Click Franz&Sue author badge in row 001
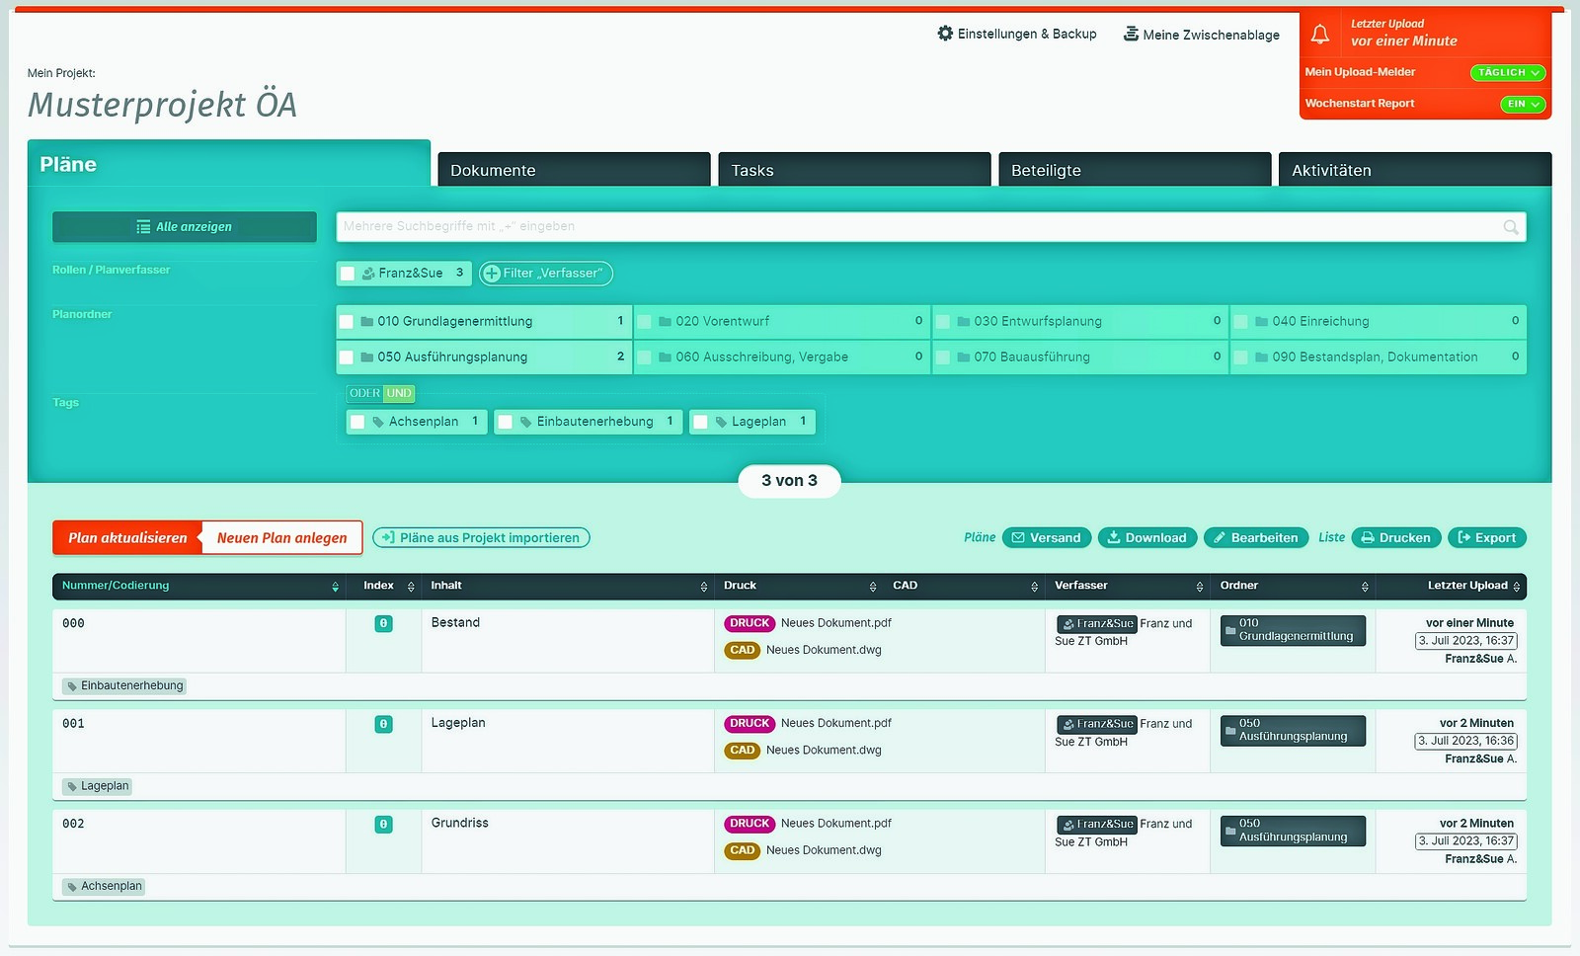 click(x=1097, y=724)
